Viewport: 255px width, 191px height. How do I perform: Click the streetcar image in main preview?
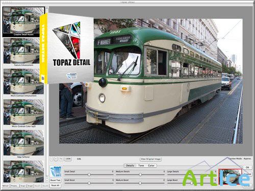point(151,81)
